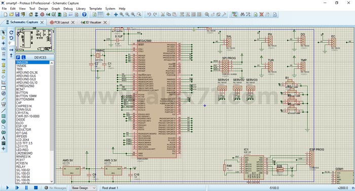
Task: Click the schematic overview thumbnail
Action: pyautogui.click(x=35, y=40)
